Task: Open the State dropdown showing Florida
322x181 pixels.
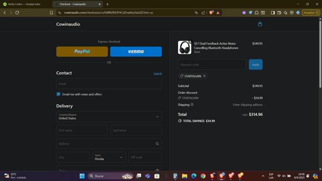Action: coord(109,157)
